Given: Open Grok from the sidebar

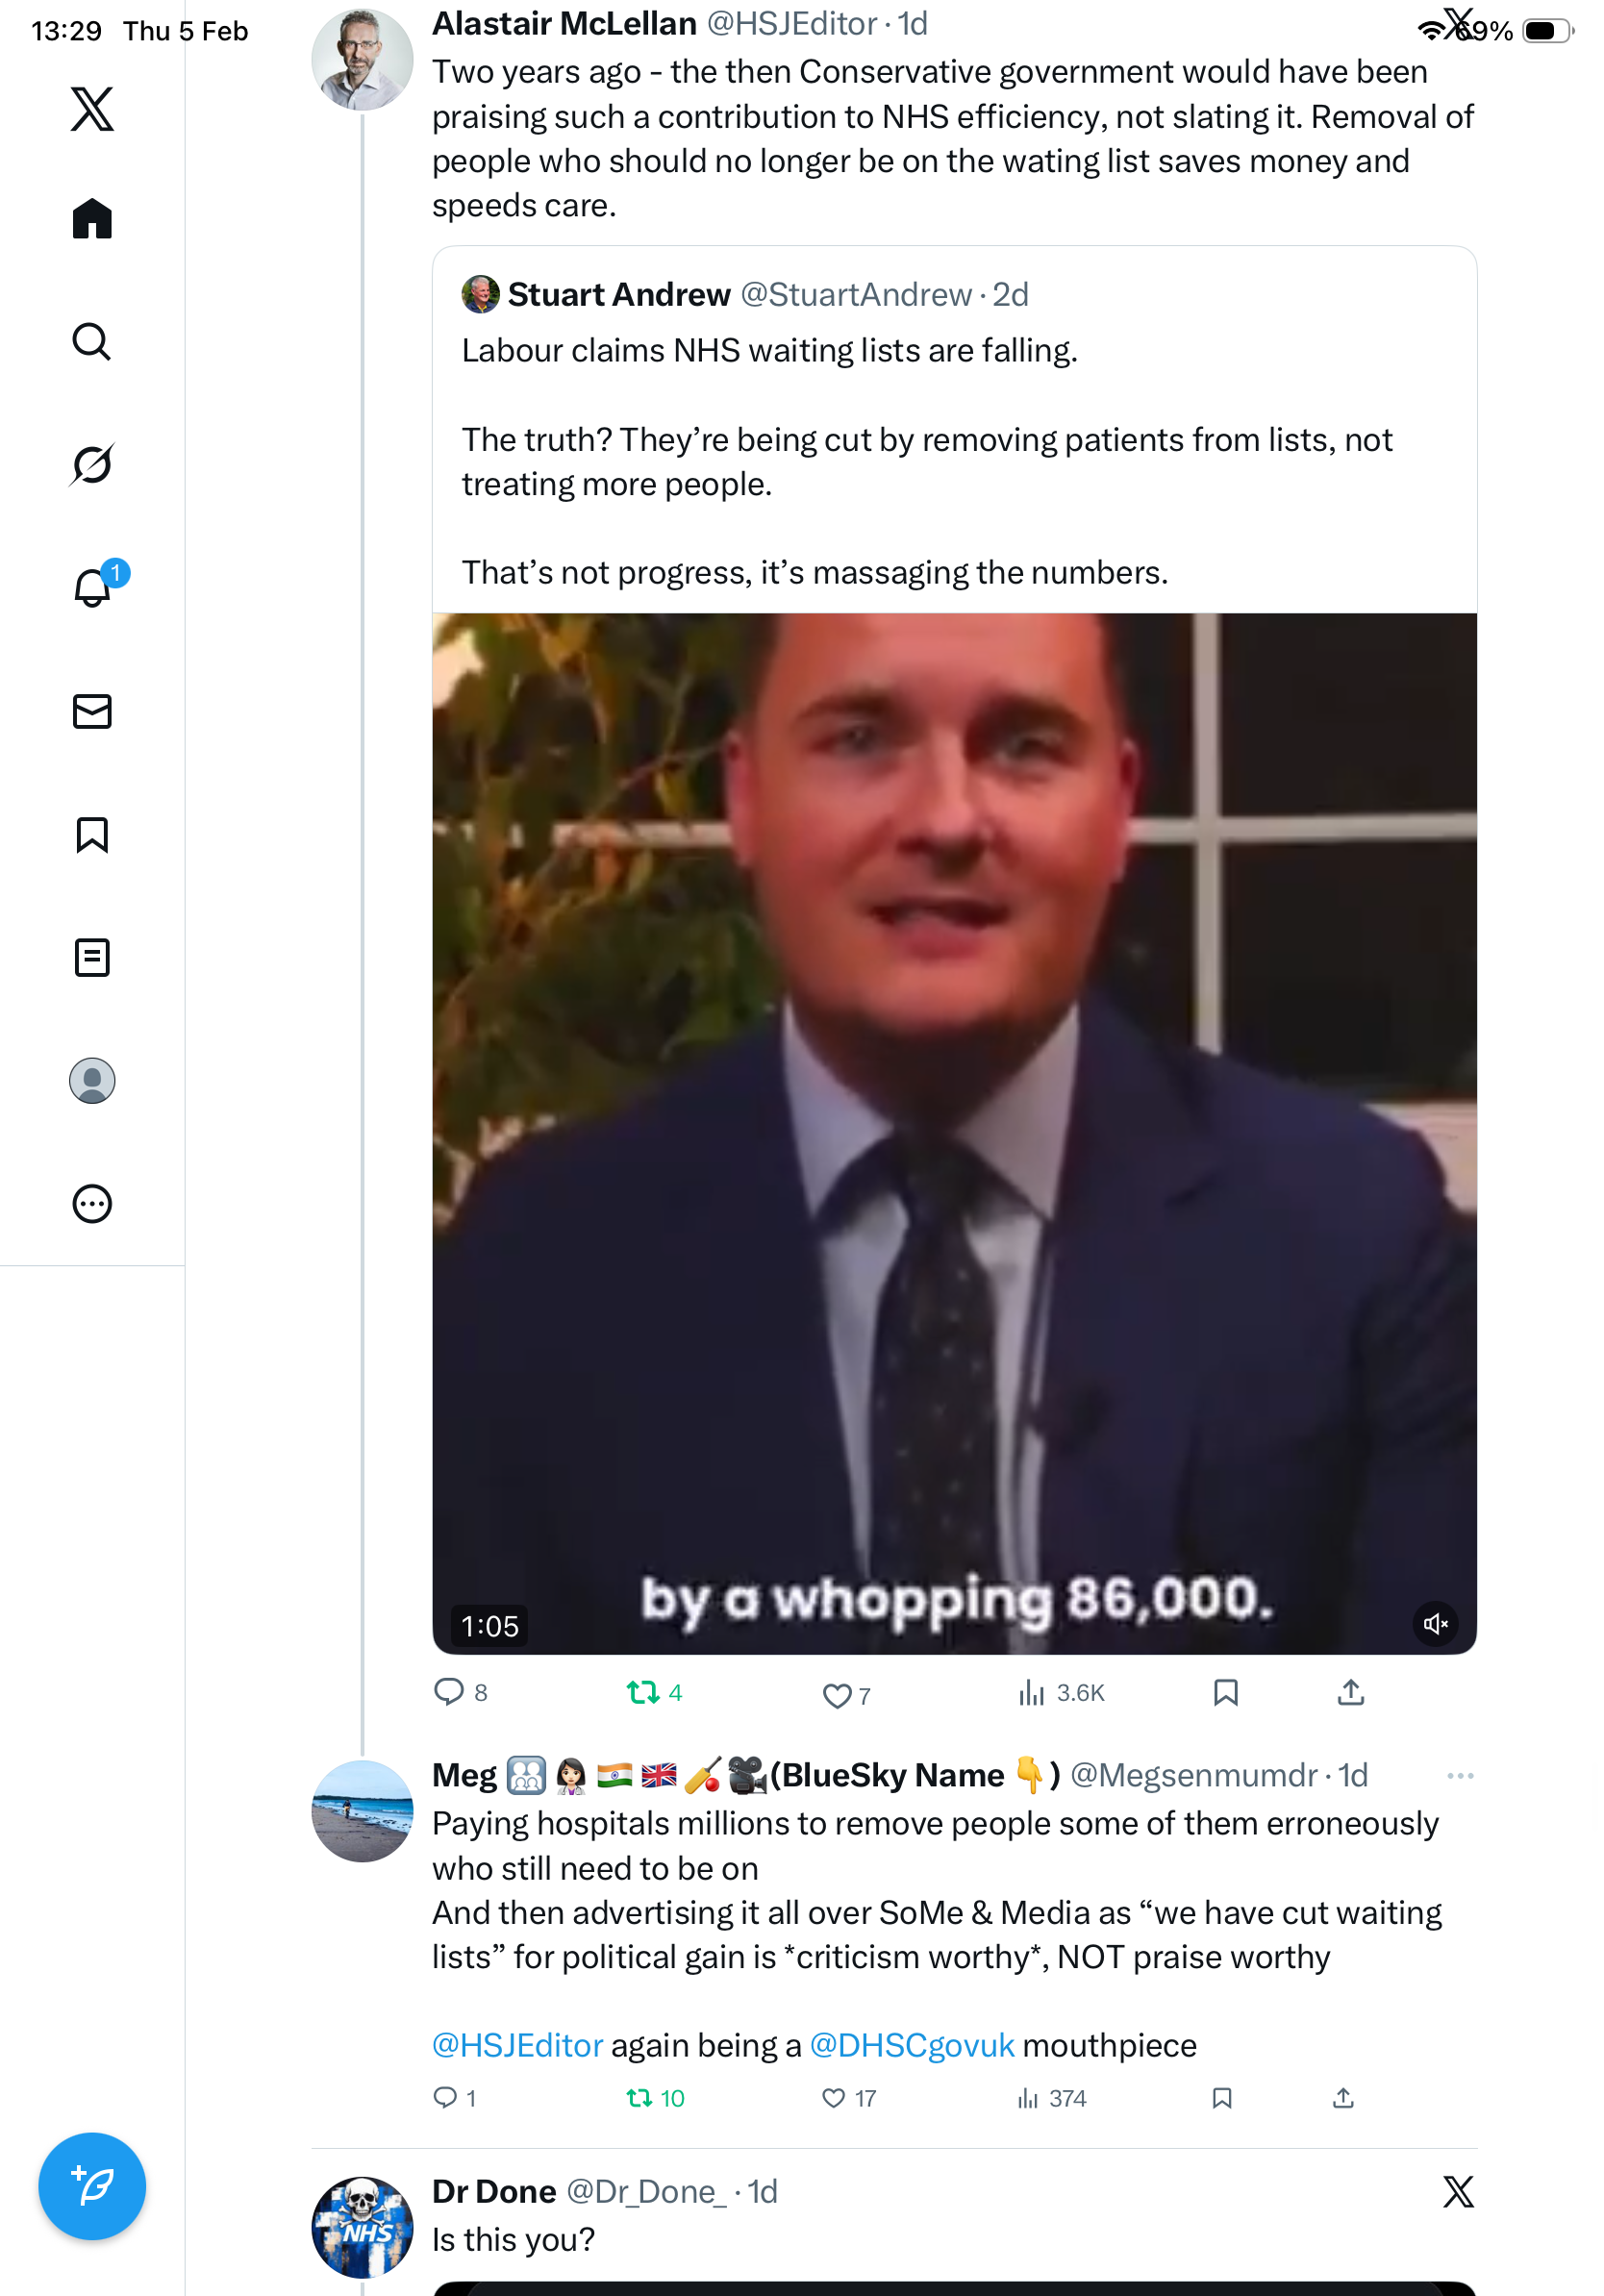Looking at the screenshot, I should click(92, 464).
